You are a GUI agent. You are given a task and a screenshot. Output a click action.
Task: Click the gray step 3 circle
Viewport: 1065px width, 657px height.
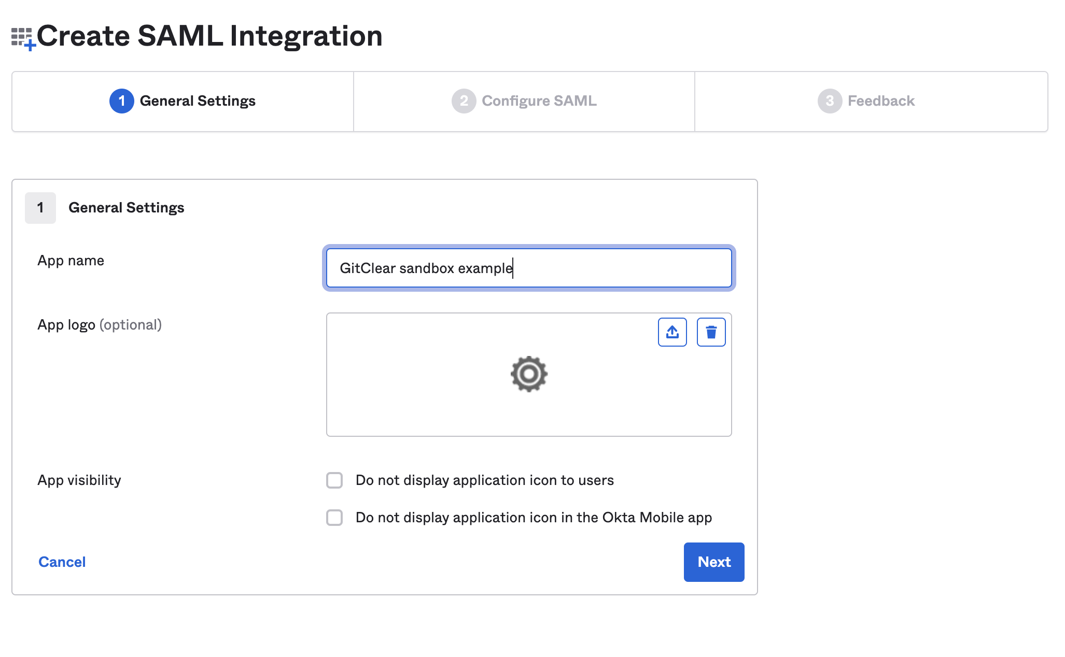coord(830,101)
